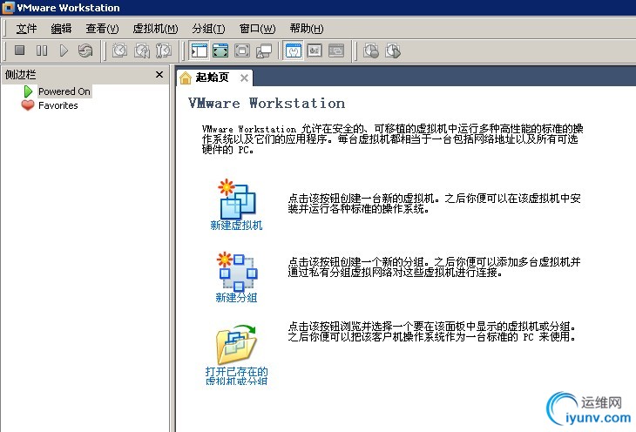
Task: Click the red heart Favorites icon
Action: tap(28, 105)
